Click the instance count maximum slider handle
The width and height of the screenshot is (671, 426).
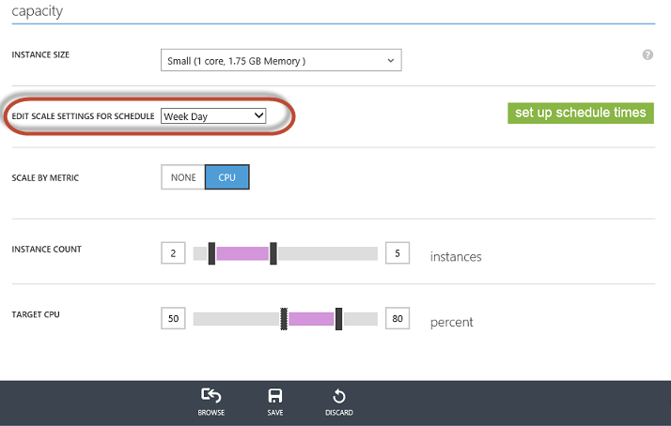point(273,253)
